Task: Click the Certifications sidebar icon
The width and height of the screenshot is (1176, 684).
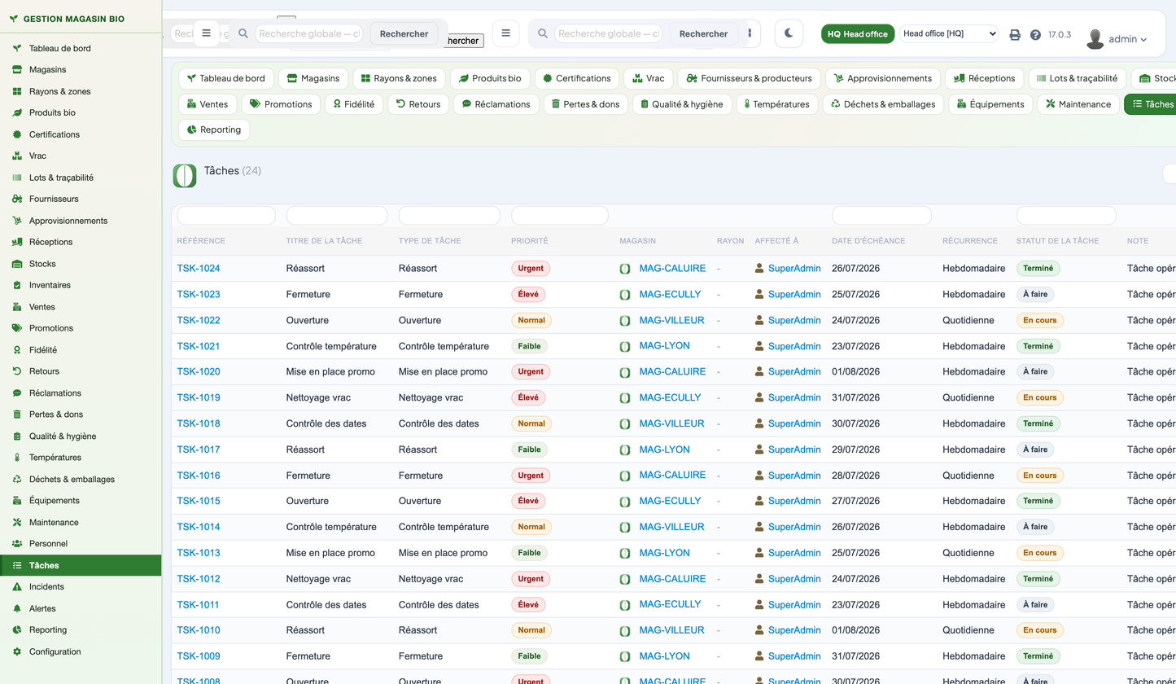Action: click(17, 134)
